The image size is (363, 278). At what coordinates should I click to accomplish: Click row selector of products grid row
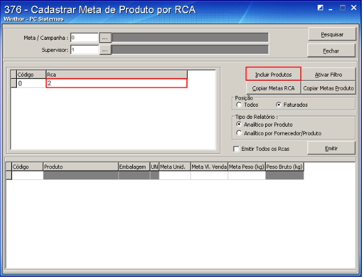(x=9, y=175)
